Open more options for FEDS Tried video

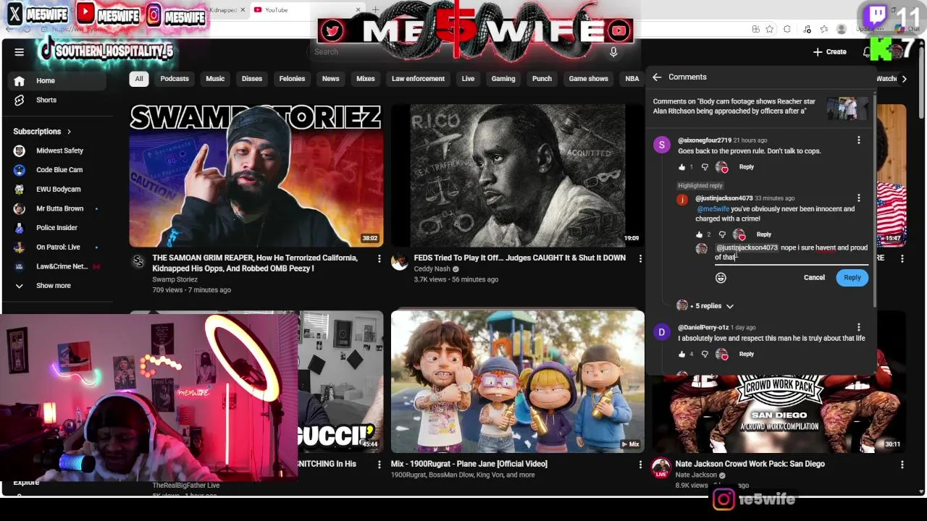[x=640, y=258]
